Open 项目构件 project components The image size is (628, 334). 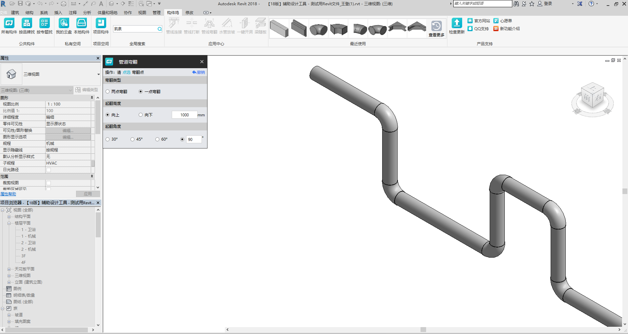click(x=101, y=26)
